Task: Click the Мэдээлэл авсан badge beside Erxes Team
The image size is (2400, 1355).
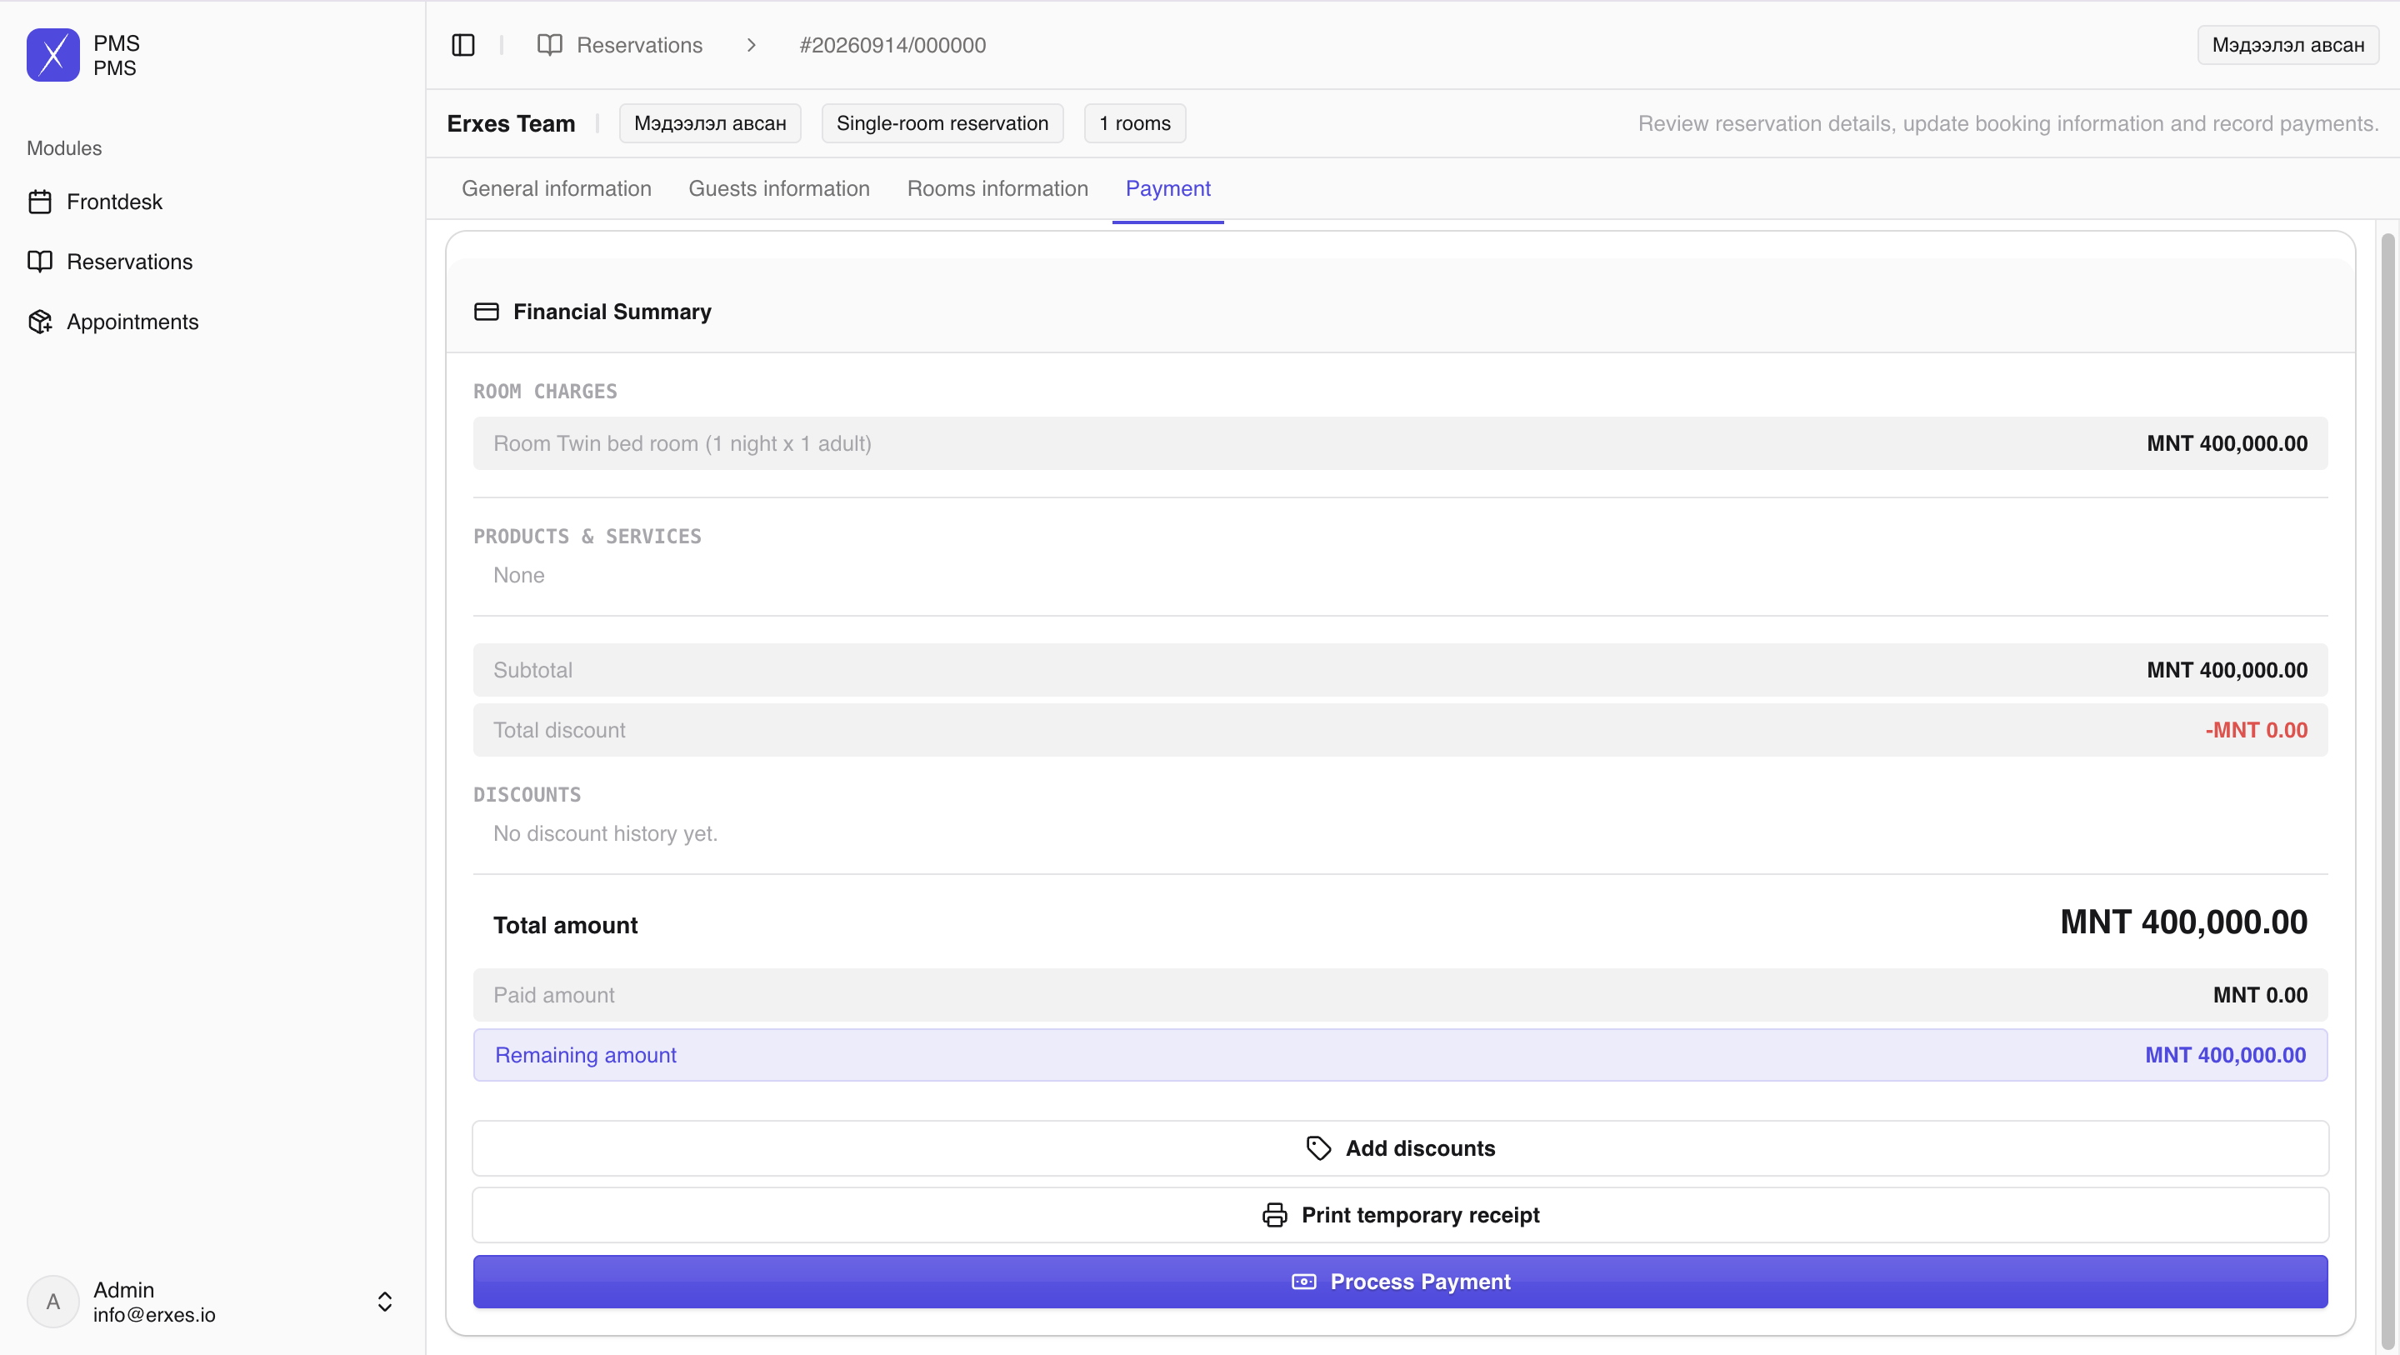Action: [710, 123]
